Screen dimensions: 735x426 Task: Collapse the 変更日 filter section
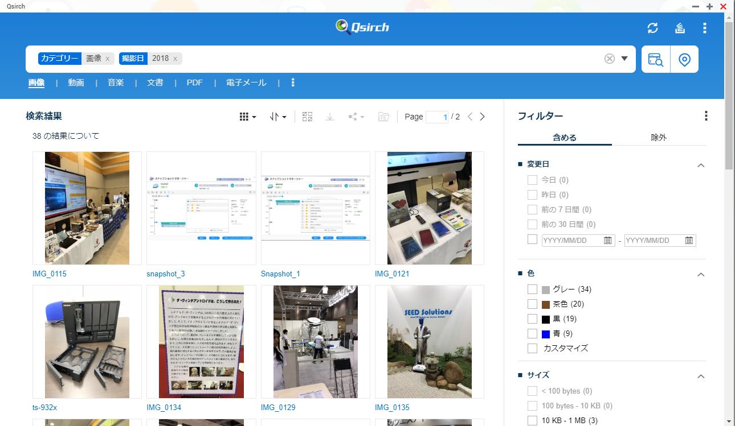[701, 165]
